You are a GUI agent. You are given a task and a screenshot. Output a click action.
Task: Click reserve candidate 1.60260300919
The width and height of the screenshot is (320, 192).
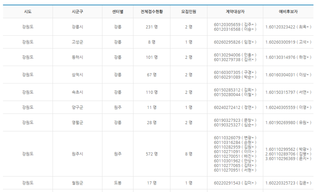pos(288,42)
